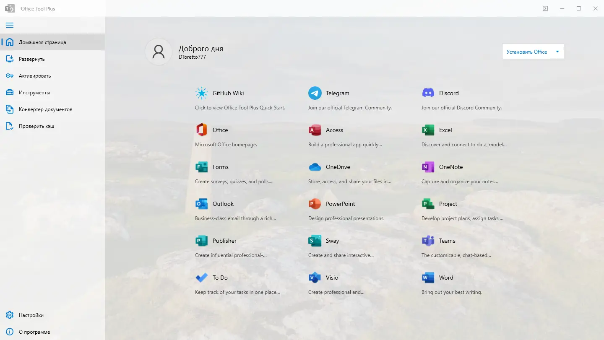Open the Discord logo icon

428,93
